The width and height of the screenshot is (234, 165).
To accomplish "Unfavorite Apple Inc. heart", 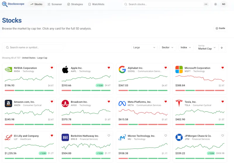I will (109, 68).
